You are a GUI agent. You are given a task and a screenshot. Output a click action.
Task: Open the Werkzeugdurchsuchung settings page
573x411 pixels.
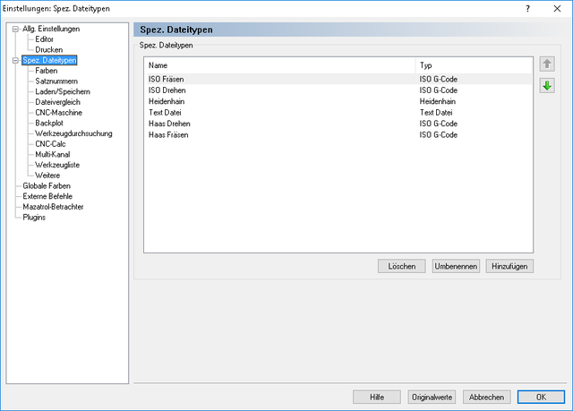pos(73,133)
